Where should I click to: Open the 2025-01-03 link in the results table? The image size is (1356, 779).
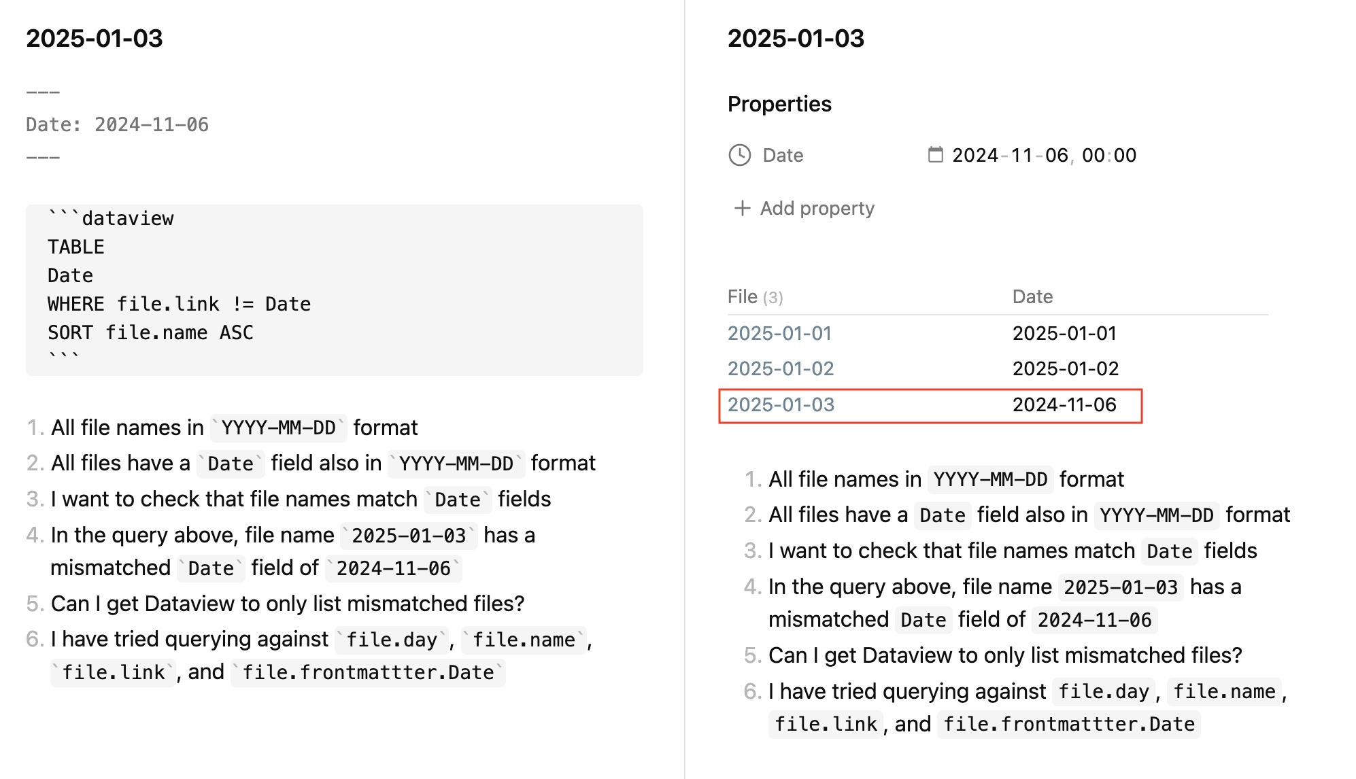pos(781,404)
